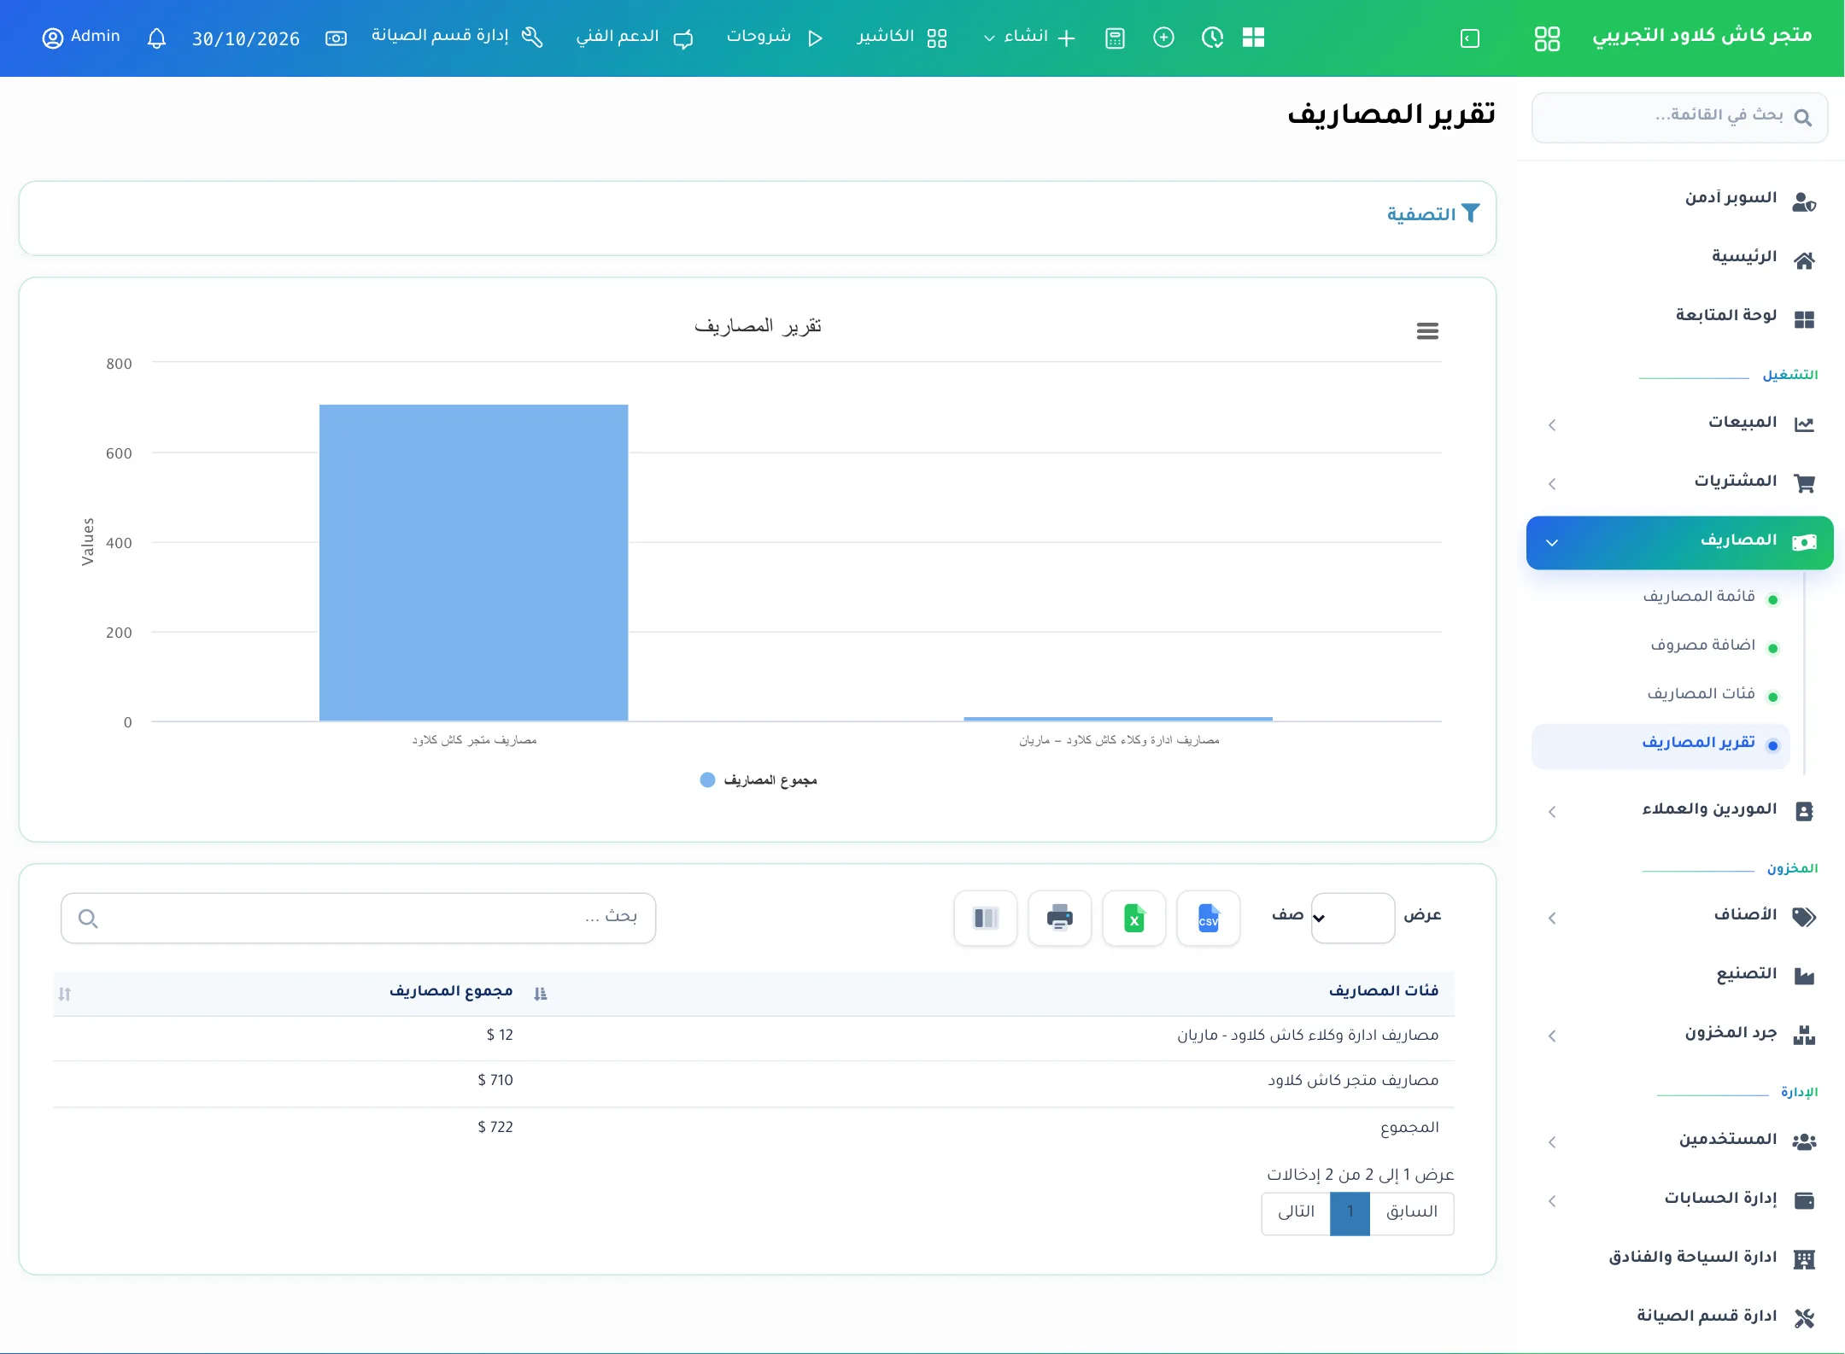This screenshot has width=1845, height=1354.
Task: Export table to Excel file
Action: 1133,919
